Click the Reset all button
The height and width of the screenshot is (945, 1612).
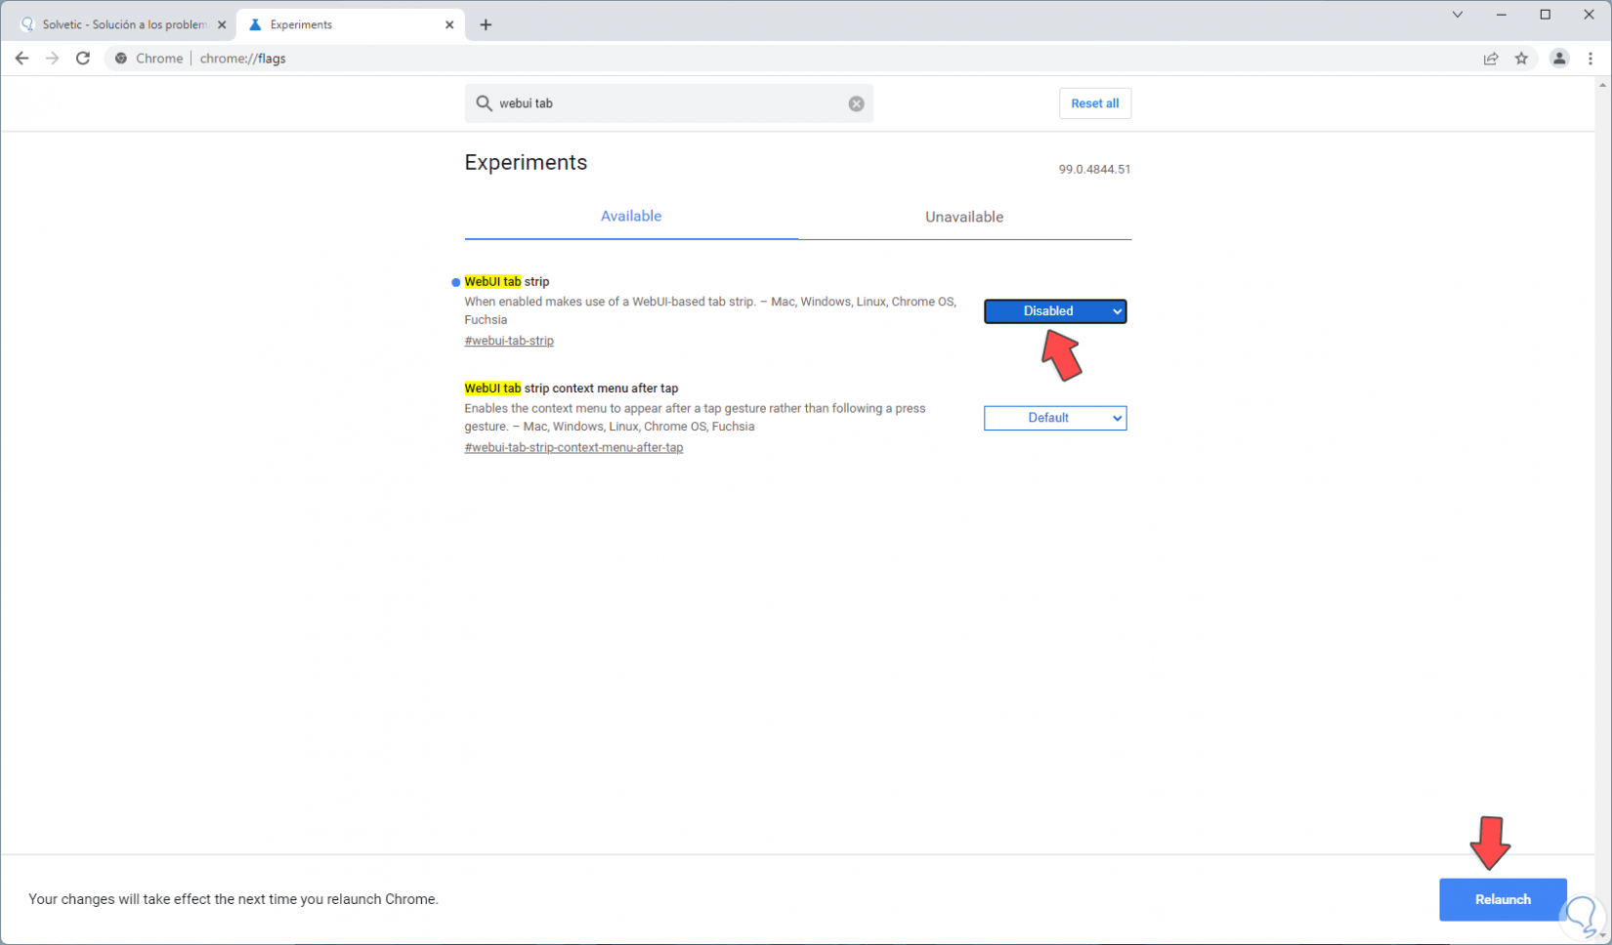[x=1095, y=103]
